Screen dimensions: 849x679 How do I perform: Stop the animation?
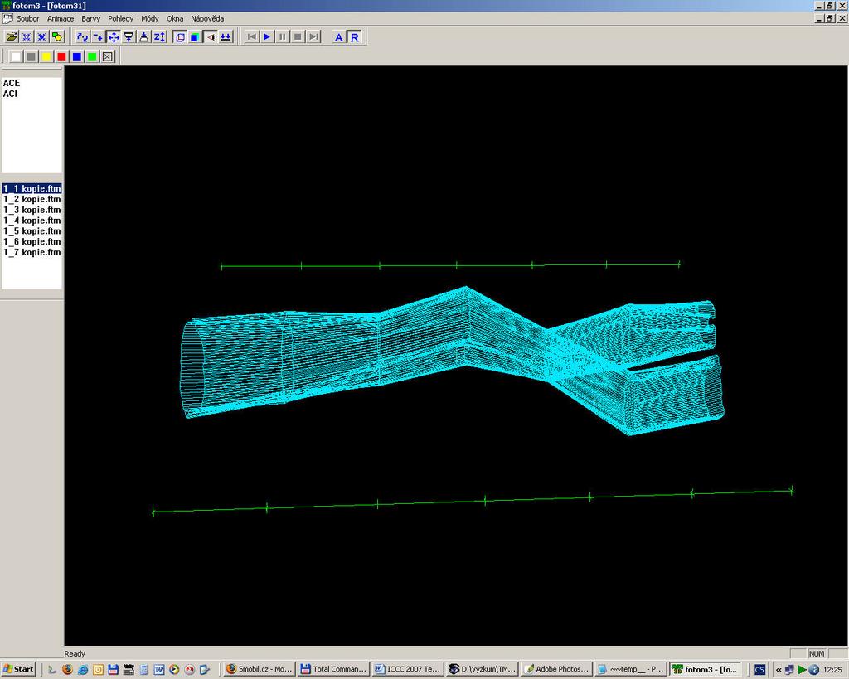[x=298, y=36]
